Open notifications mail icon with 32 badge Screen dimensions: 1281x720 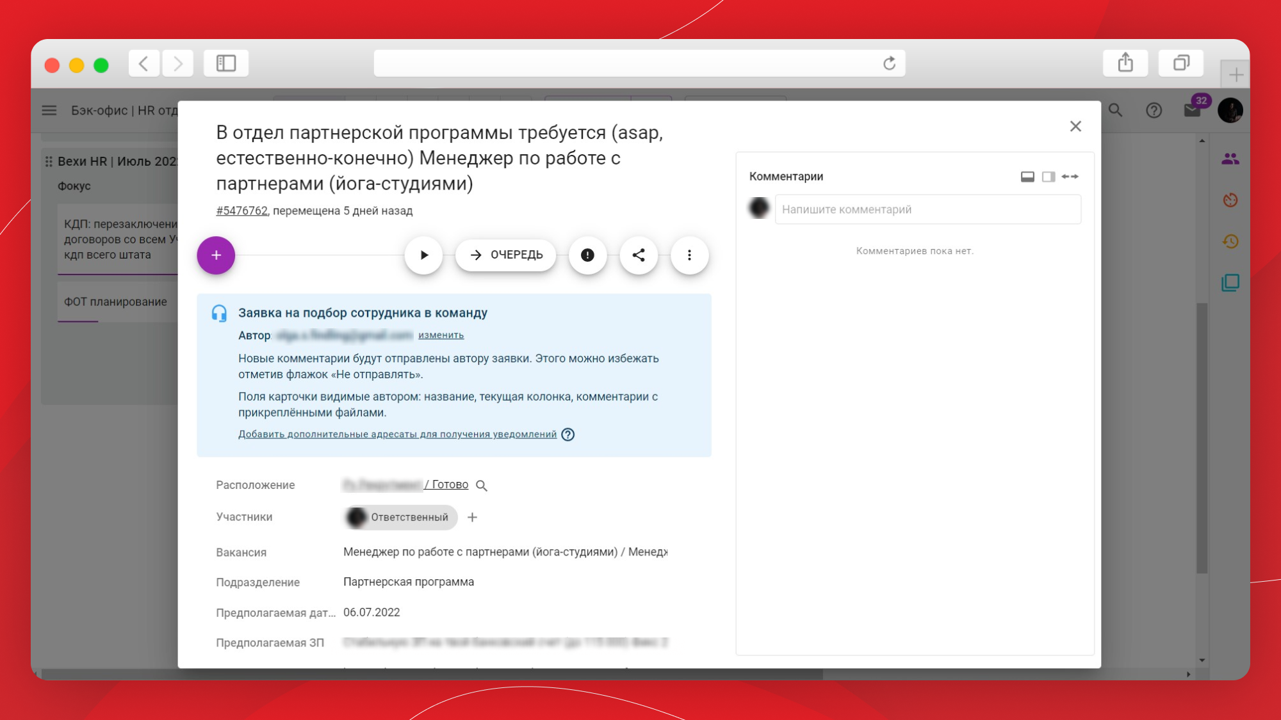[x=1193, y=110]
